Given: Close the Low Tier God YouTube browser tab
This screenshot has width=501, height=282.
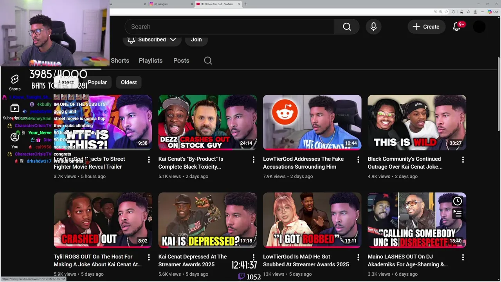Looking at the screenshot, I should (x=239, y=4).
